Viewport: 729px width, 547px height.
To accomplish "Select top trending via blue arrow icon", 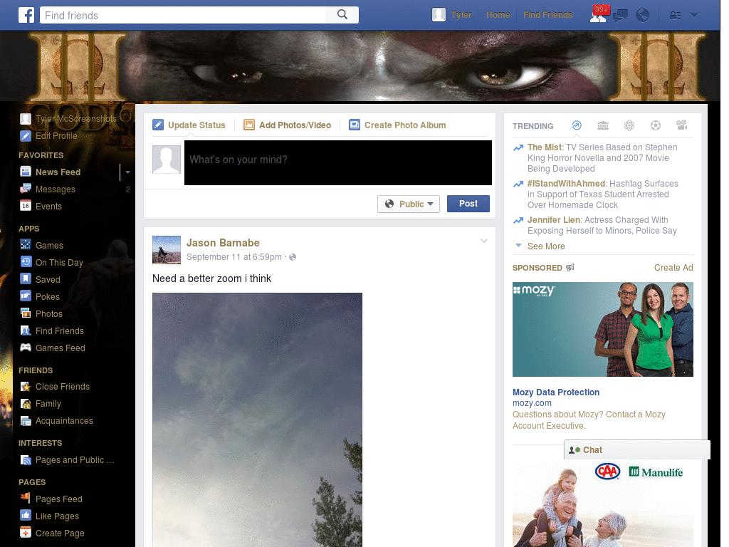I will [577, 125].
